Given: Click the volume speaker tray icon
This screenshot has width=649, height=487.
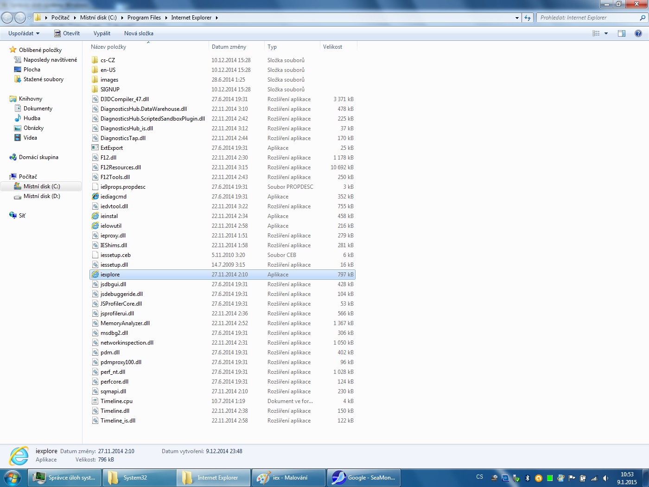Looking at the screenshot, I should pos(605,478).
